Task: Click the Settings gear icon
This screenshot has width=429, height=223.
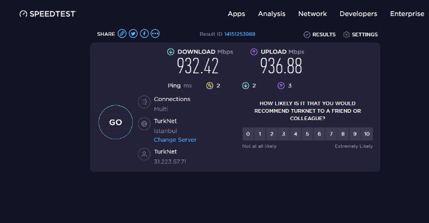Action: 346,34
